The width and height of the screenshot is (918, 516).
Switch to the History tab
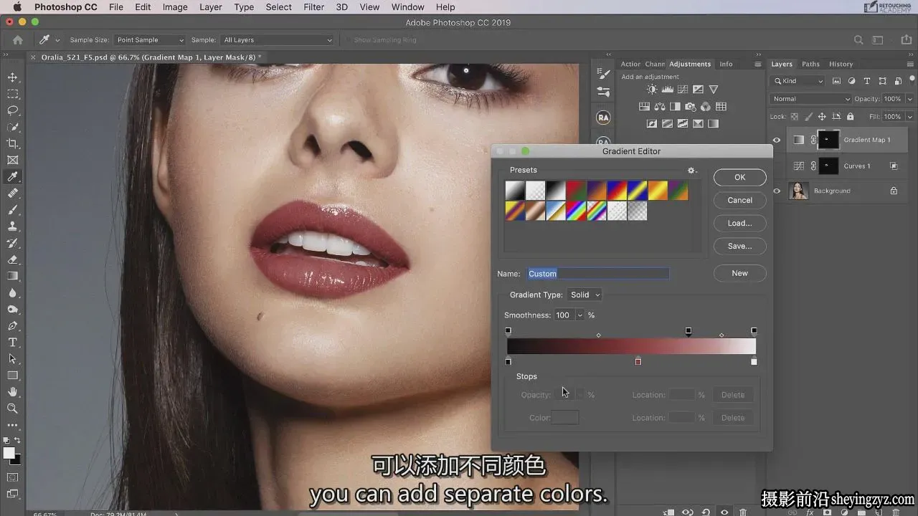pyautogui.click(x=841, y=64)
